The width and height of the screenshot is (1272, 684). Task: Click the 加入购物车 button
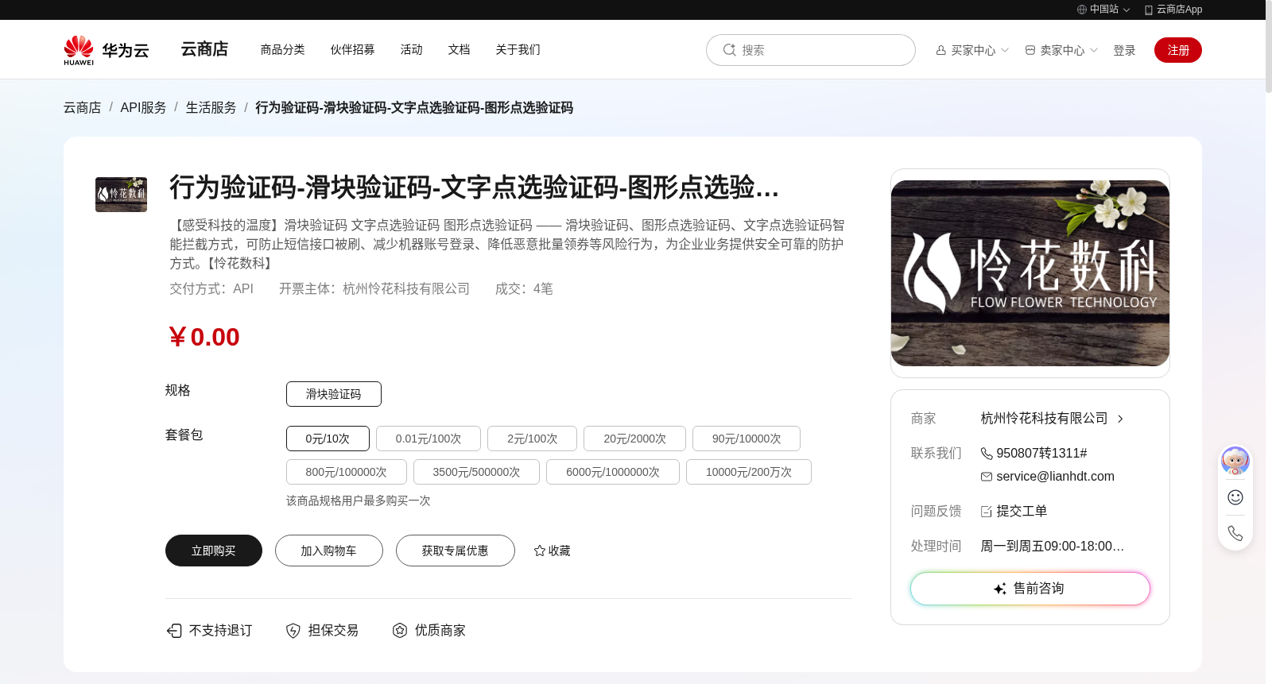(x=329, y=551)
